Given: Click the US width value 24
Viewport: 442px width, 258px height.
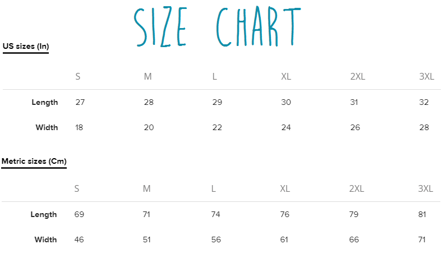Looking at the screenshot, I should point(286,127).
